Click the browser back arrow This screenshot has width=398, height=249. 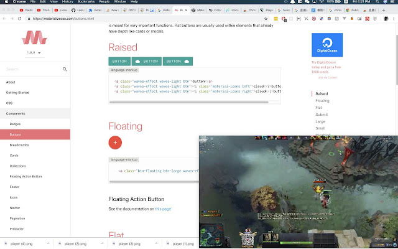[6, 19]
